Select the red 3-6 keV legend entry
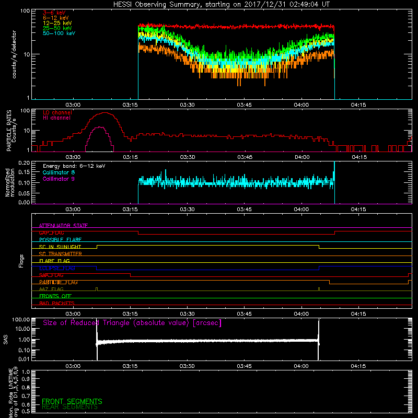The width and height of the screenshot is (418, 418). coord(54,13)
